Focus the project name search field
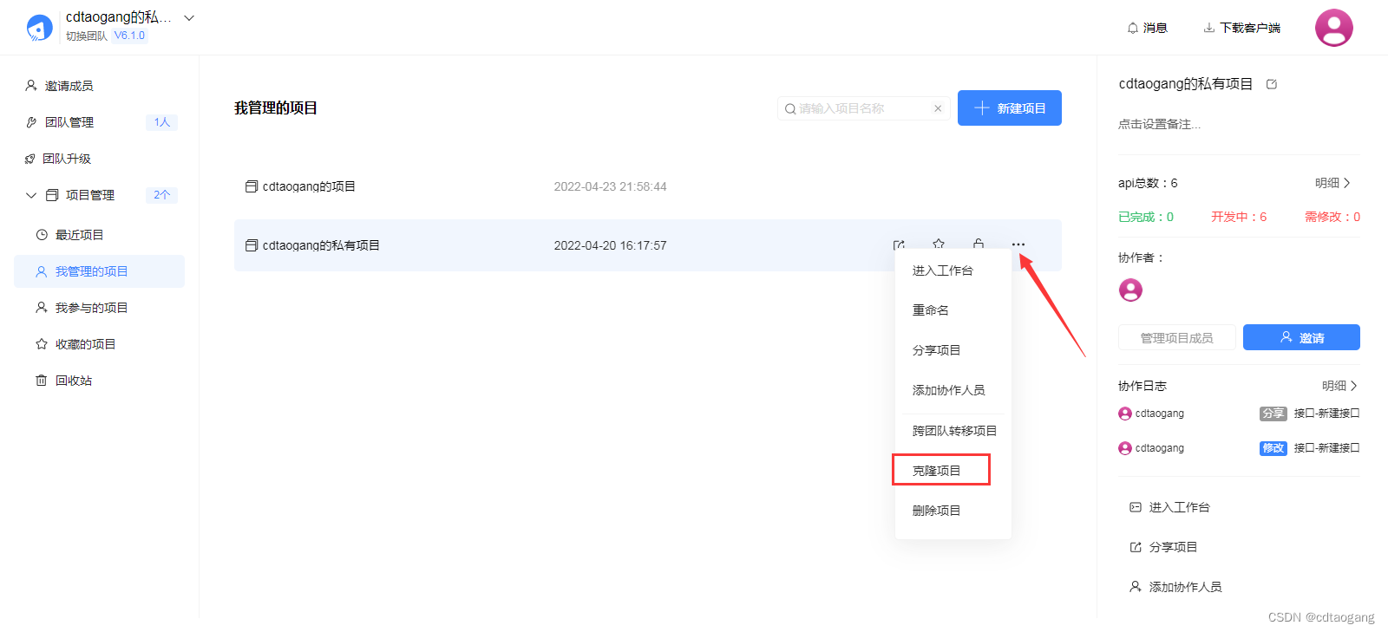This screenshot has height=632, width=1388. pyautogui.click(x=863, y=108)
